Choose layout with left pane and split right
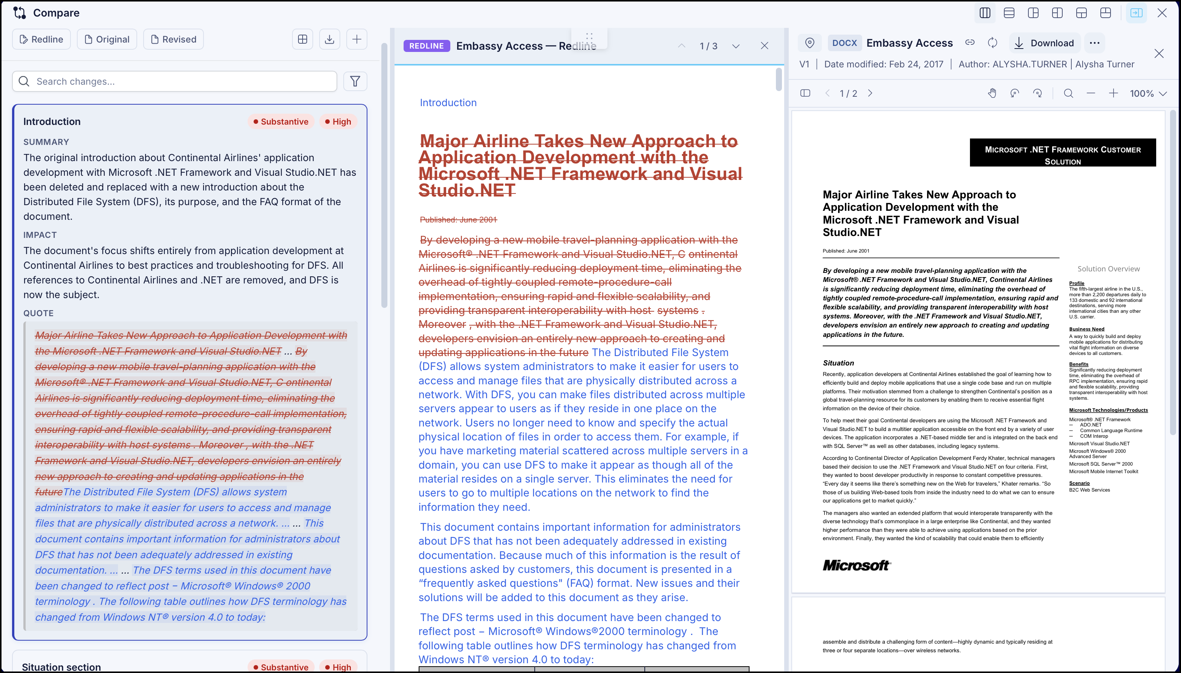Viewport: 1181px width, 673px height. click(x=1033, y=13)
